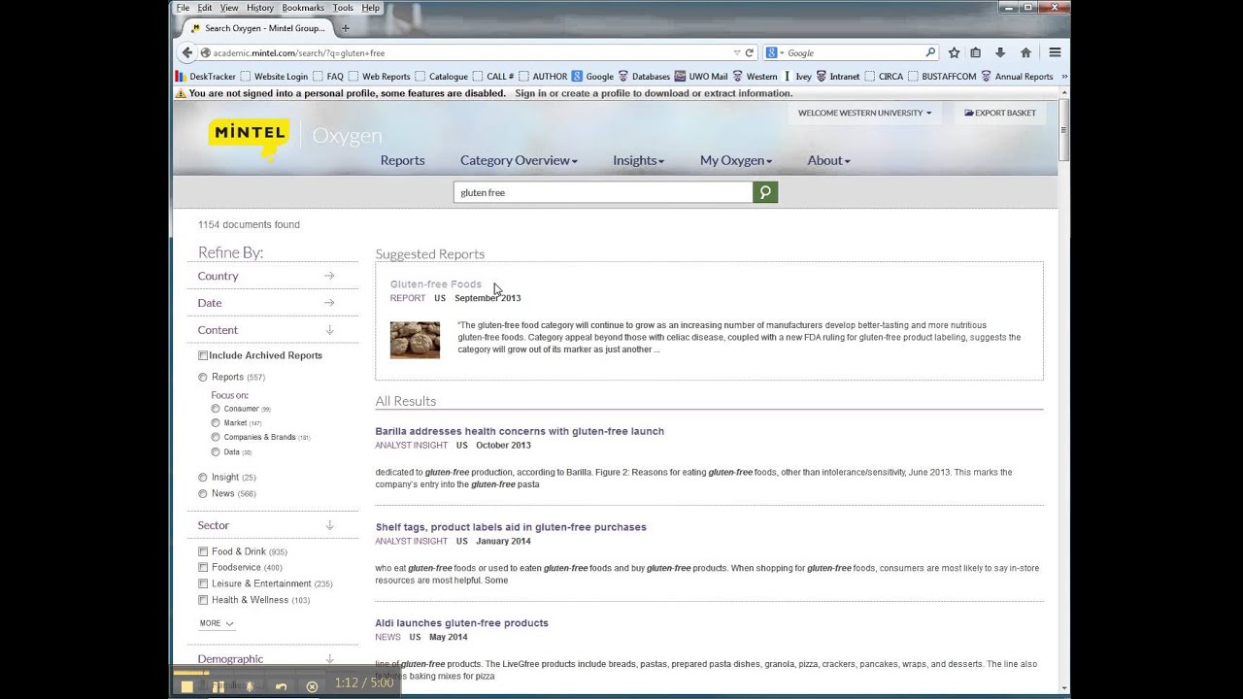Toggle the microphone icon in recorder bar

click(x=250, y=686)
